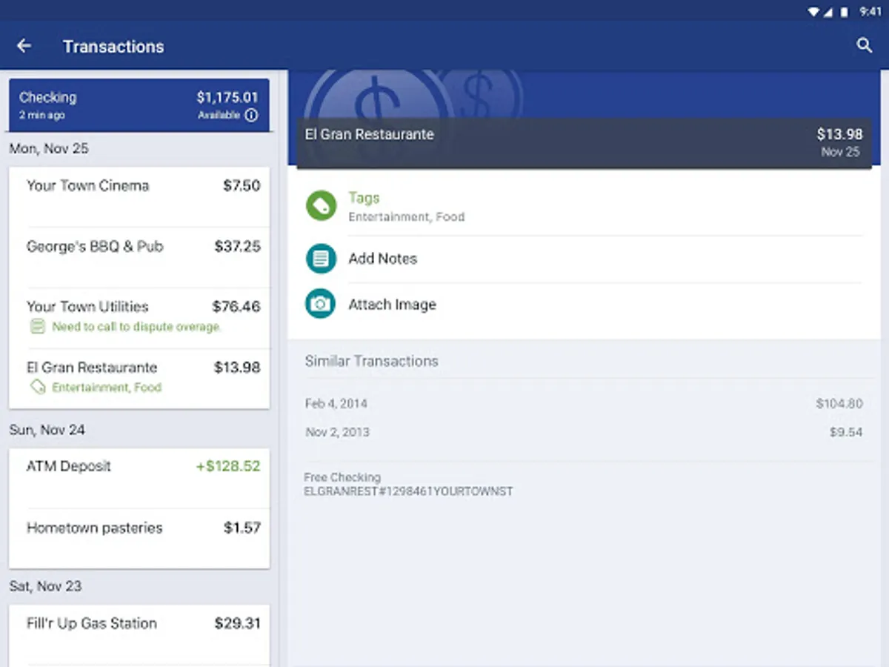Screen dimensions: 889x667
Task: Tap the note icon under Your Town Utilities
Action: point(37,327)
